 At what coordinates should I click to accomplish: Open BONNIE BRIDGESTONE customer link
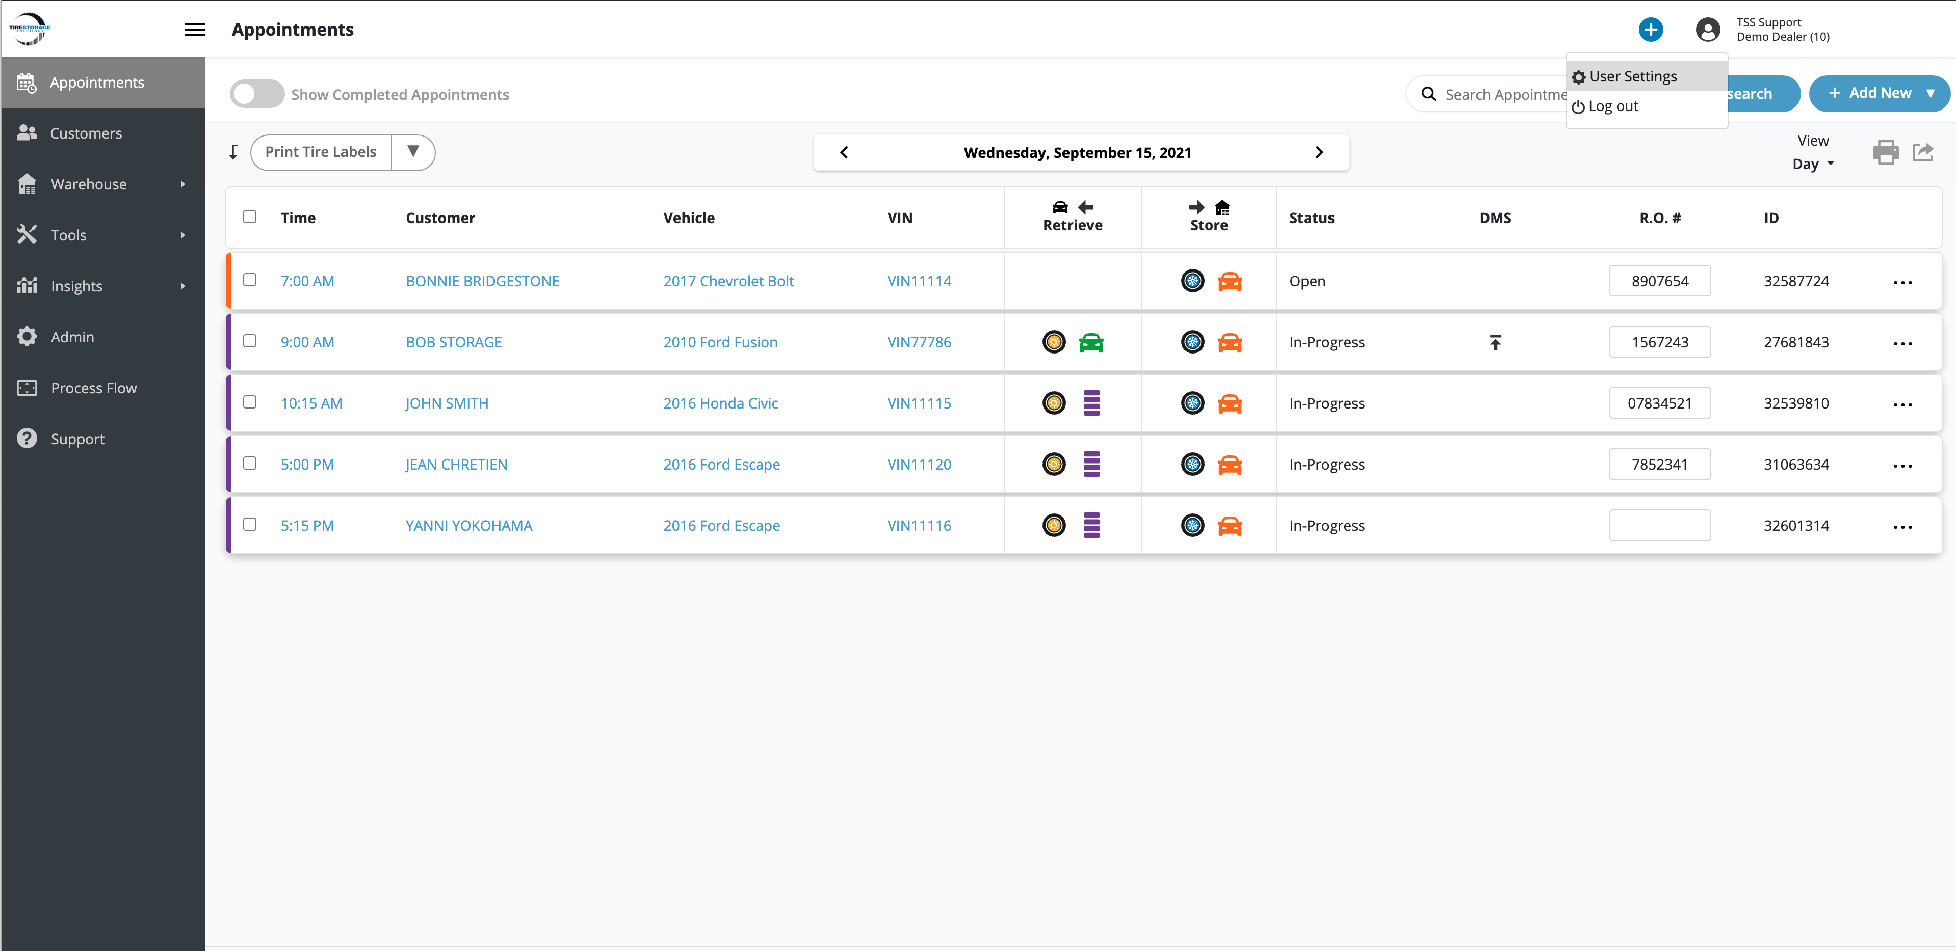click(482, 281)
